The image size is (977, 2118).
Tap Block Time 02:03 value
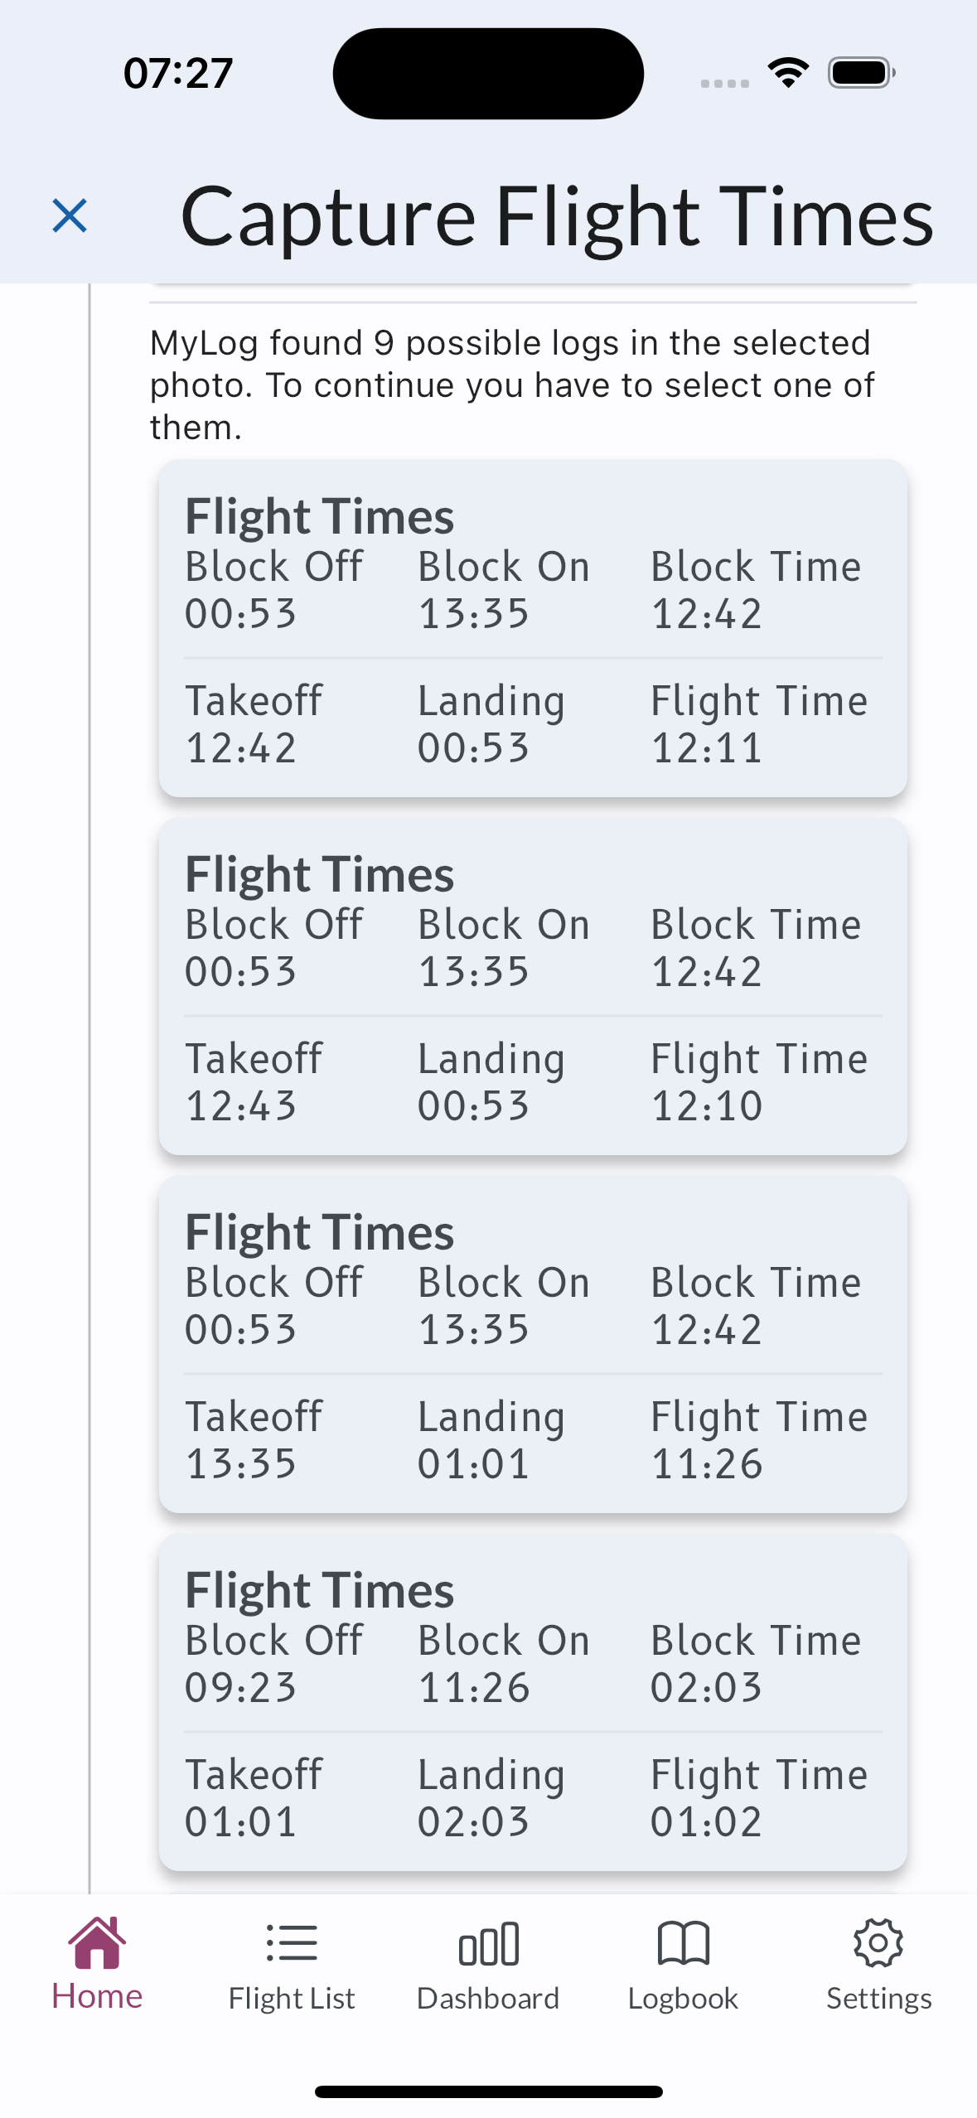[x=706, y=1687]
